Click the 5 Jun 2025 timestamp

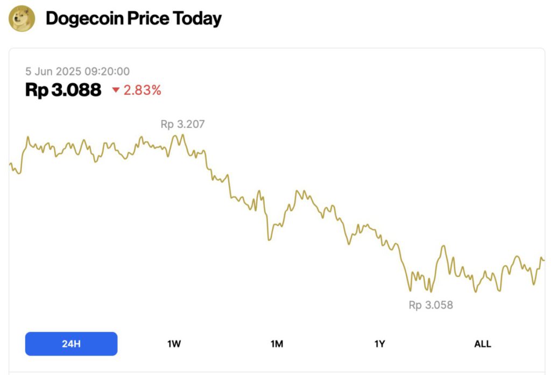pos(79,71)
